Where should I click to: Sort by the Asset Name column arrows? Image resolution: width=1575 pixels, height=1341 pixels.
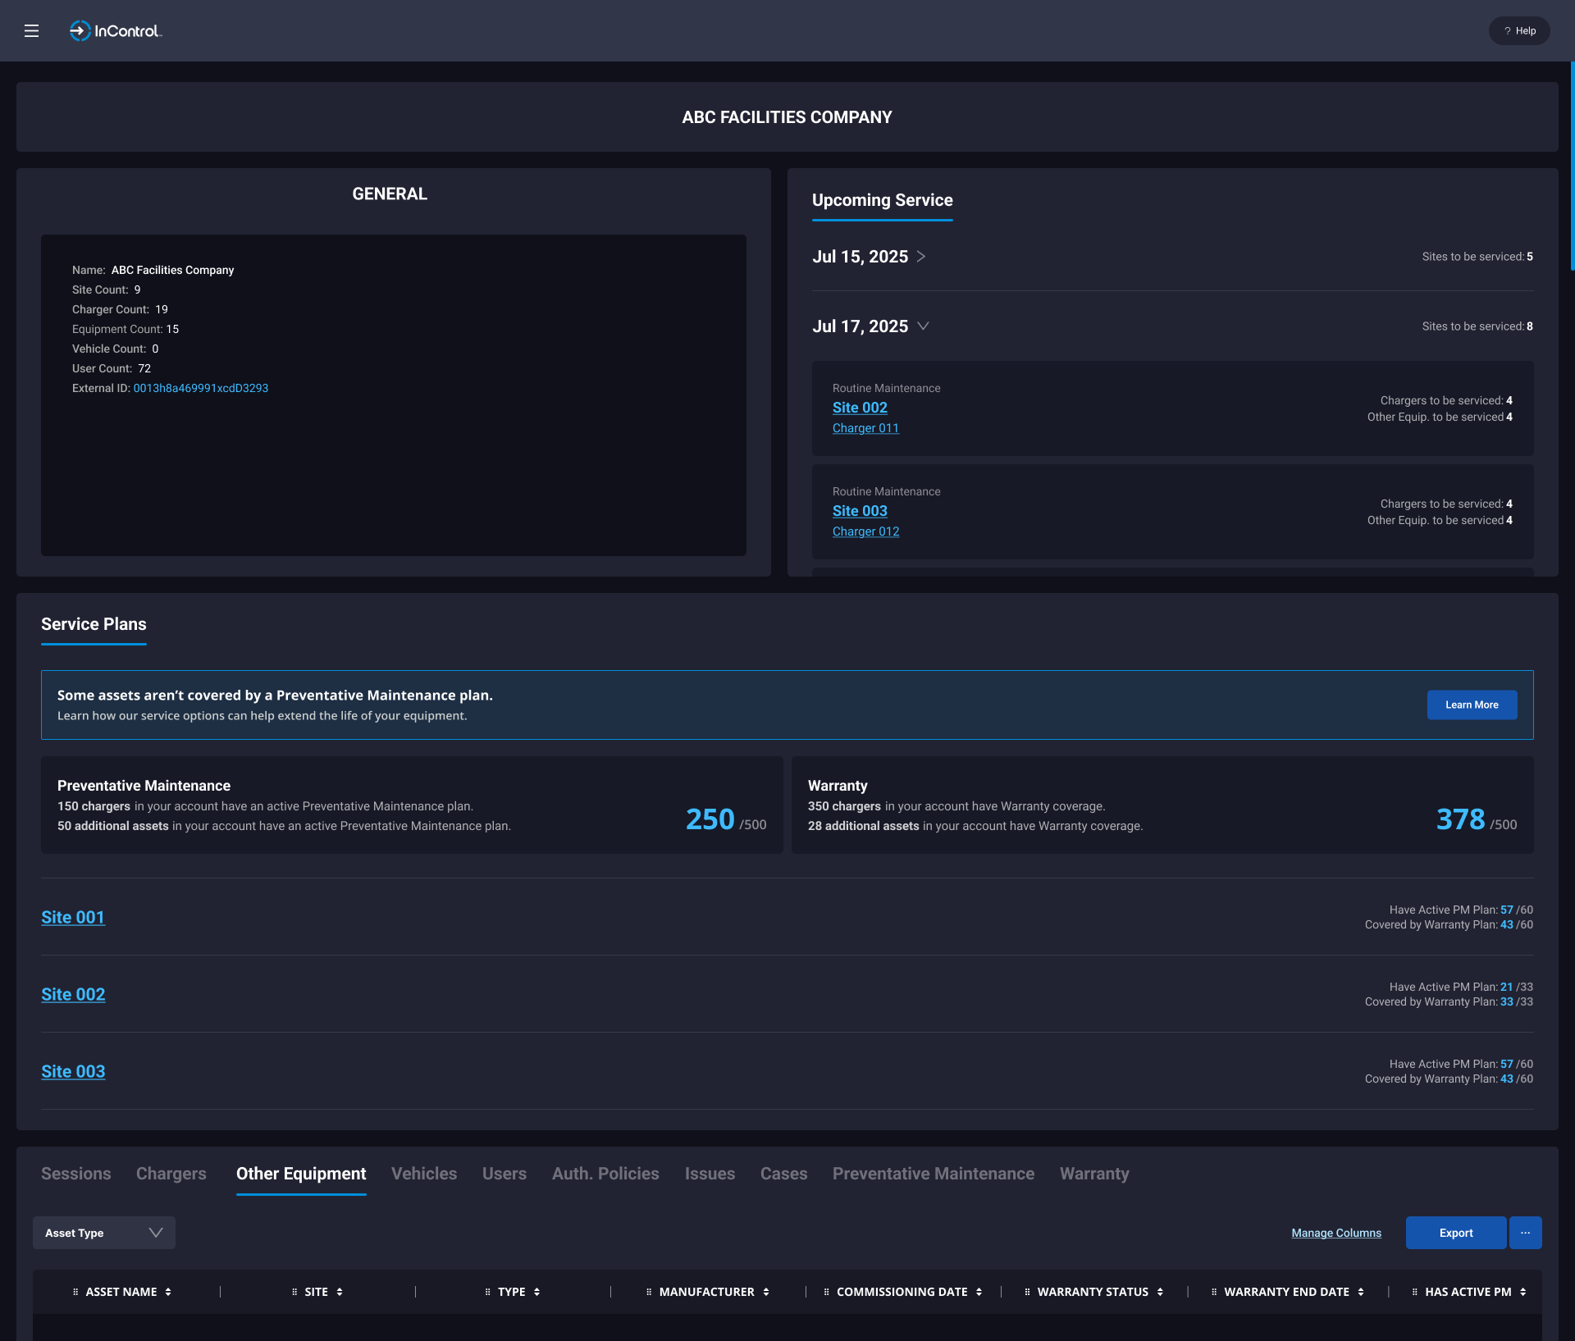168,1292
